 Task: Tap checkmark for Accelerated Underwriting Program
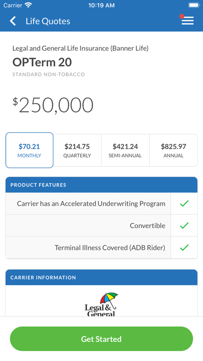point(184,203)
